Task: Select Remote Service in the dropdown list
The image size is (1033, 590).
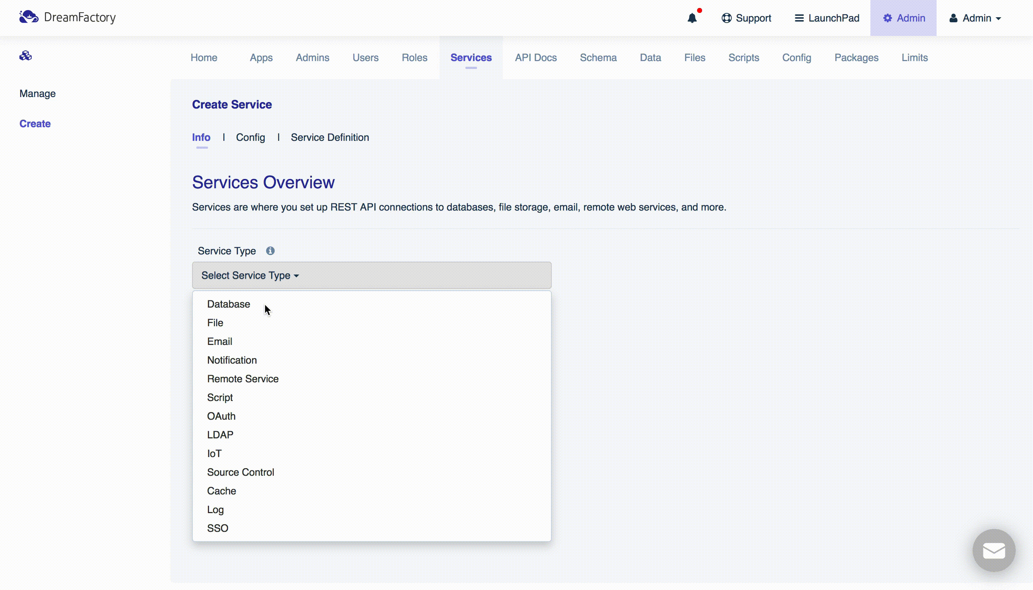Action: (242, 378)
